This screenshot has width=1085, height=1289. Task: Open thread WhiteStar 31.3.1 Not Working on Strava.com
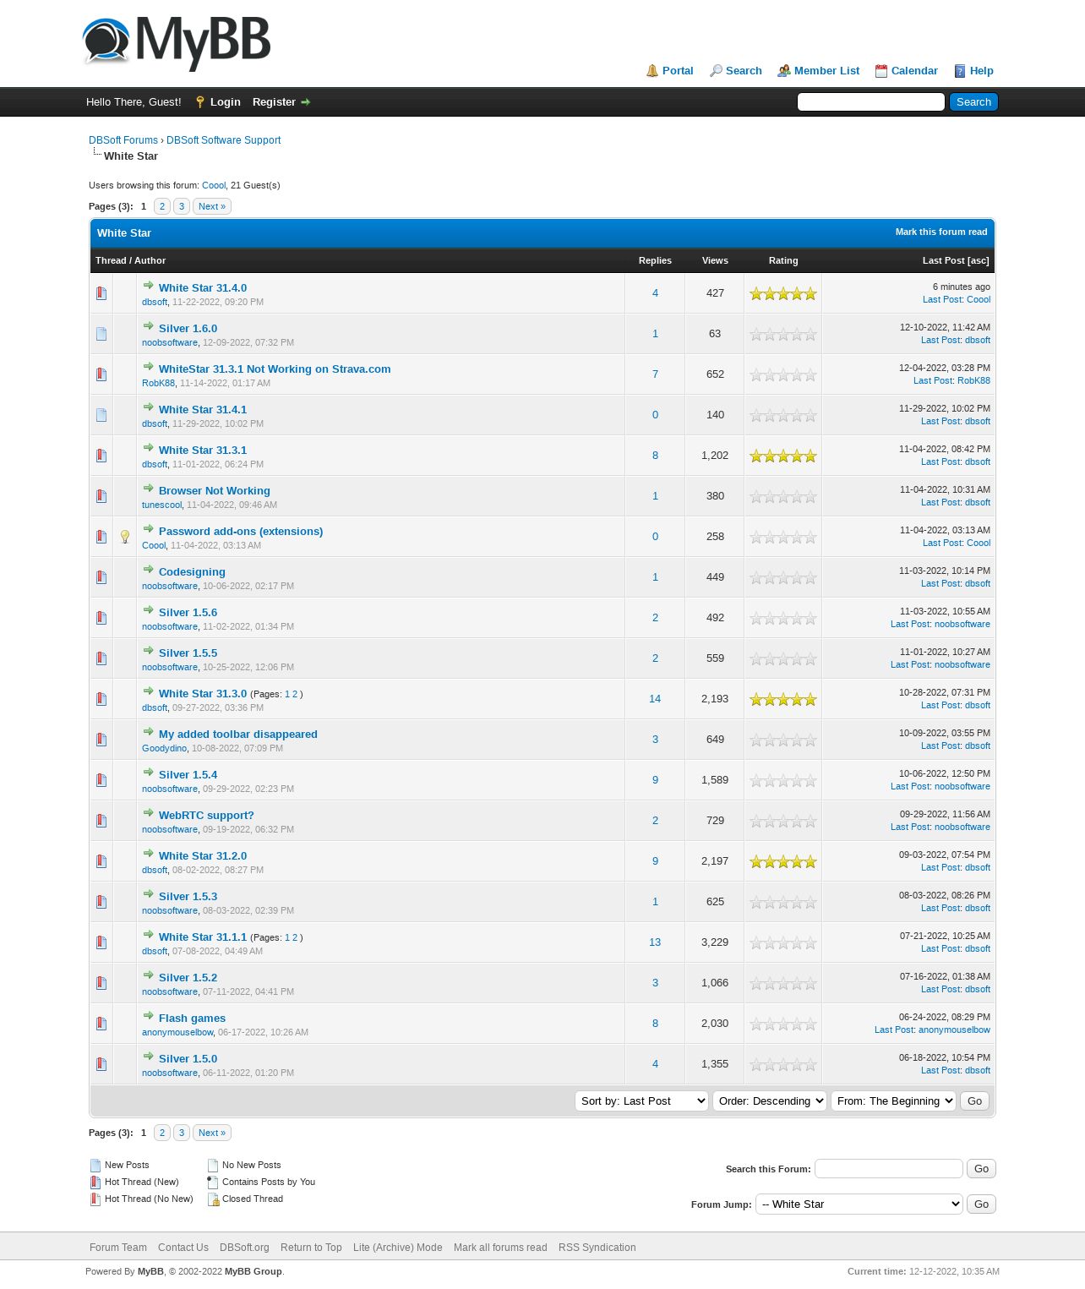(x=275, y=369)
